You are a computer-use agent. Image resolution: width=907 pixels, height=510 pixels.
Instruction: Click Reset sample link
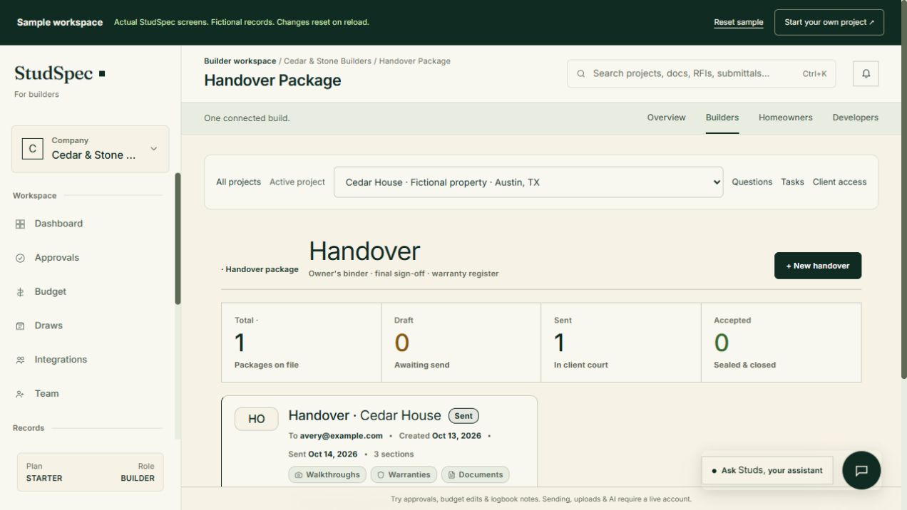point(738,22)
